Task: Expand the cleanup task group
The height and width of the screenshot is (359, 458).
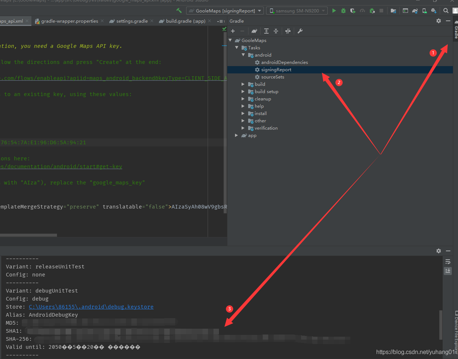Action: coord(243,99)
